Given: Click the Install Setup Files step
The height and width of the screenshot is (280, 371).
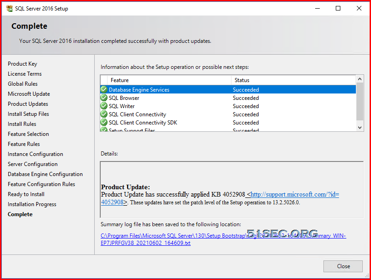Looking at the screenshot, I should tap(28, 114).
